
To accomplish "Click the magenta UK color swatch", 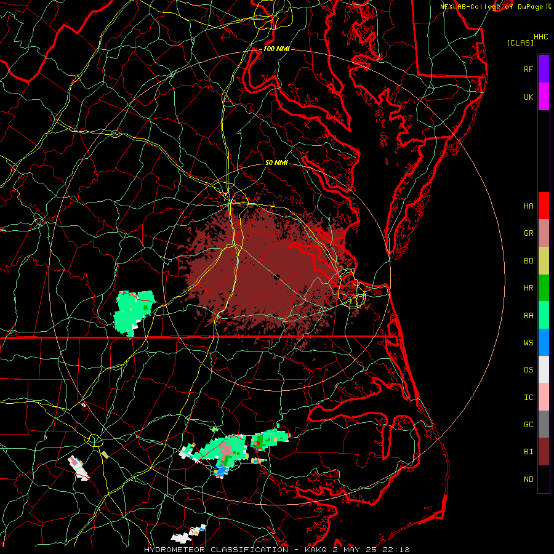I will (x=544, y=97).
